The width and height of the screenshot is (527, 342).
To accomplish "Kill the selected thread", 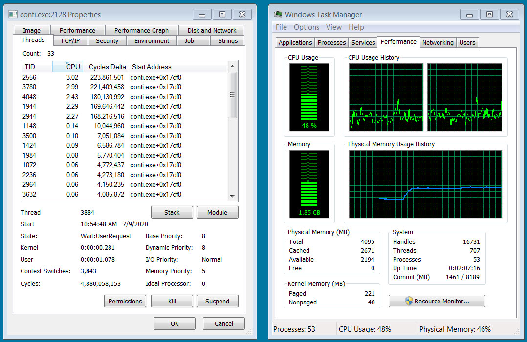I will [x=172, y=301].
